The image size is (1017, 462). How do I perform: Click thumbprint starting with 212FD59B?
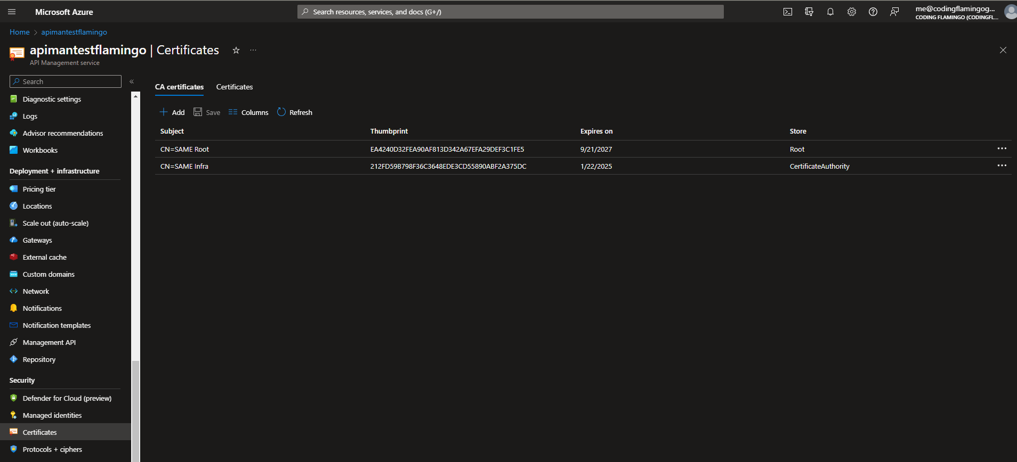[x=448, y=167]
